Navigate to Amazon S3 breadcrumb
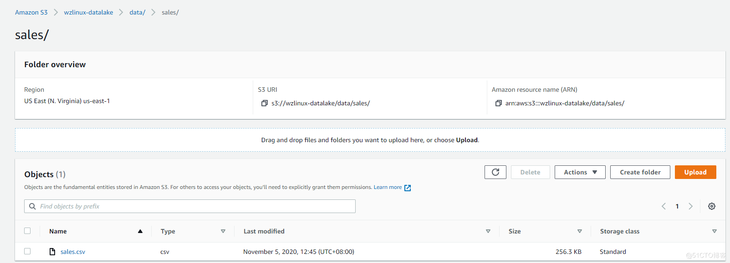The image size is (730, 263). pos(31,12)
